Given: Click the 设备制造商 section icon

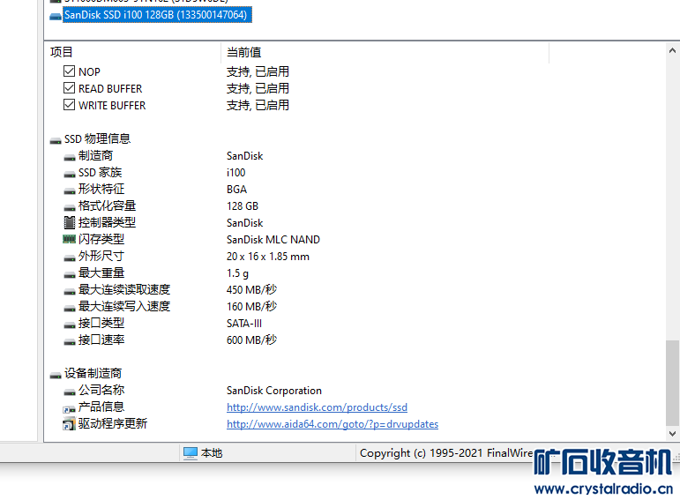Looking at the screenshot, I should pos(56,375).
